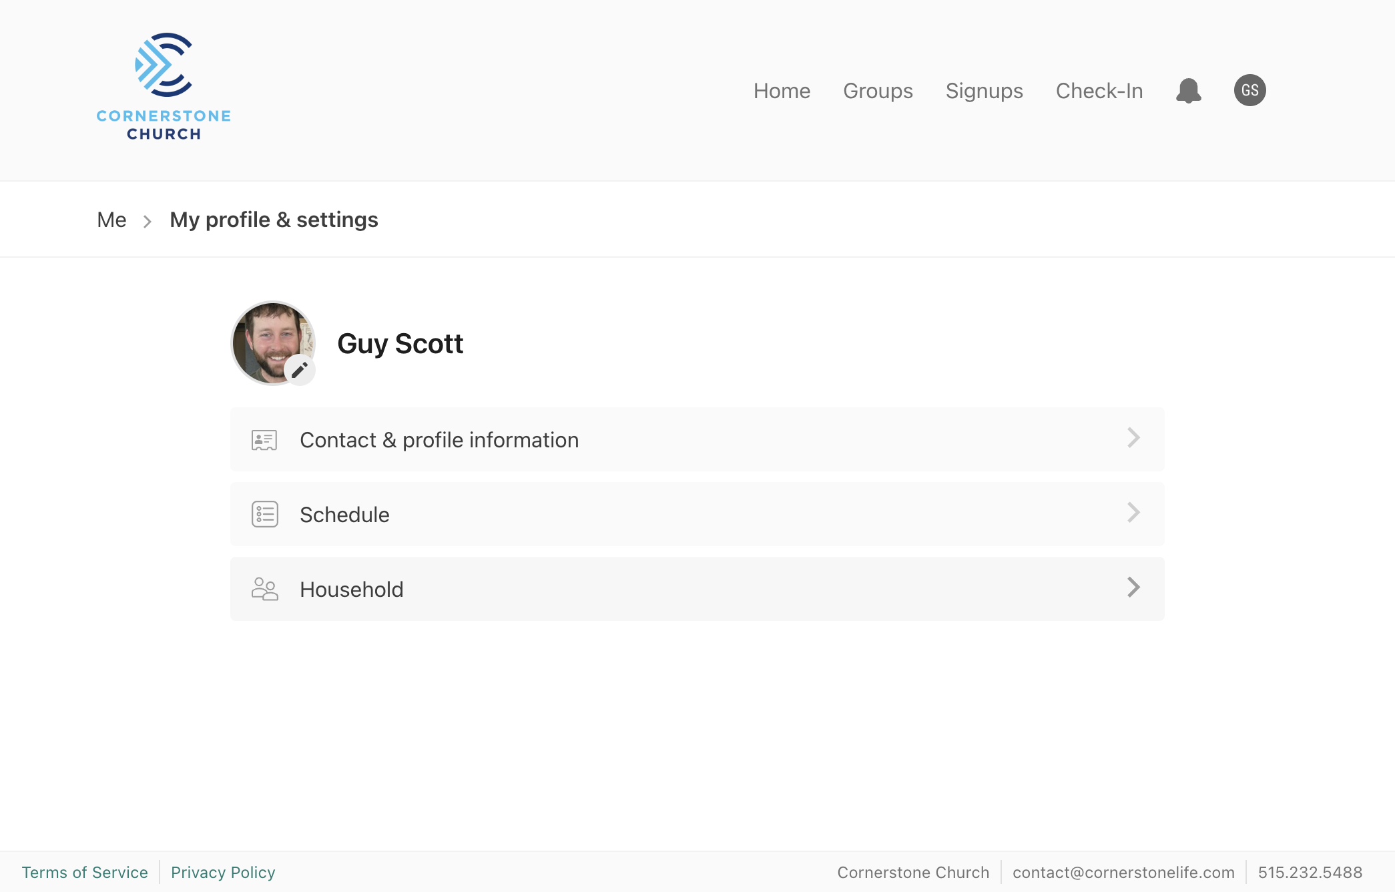
Task: Edit profile photo with pencil icon
Action: [300, 369]
